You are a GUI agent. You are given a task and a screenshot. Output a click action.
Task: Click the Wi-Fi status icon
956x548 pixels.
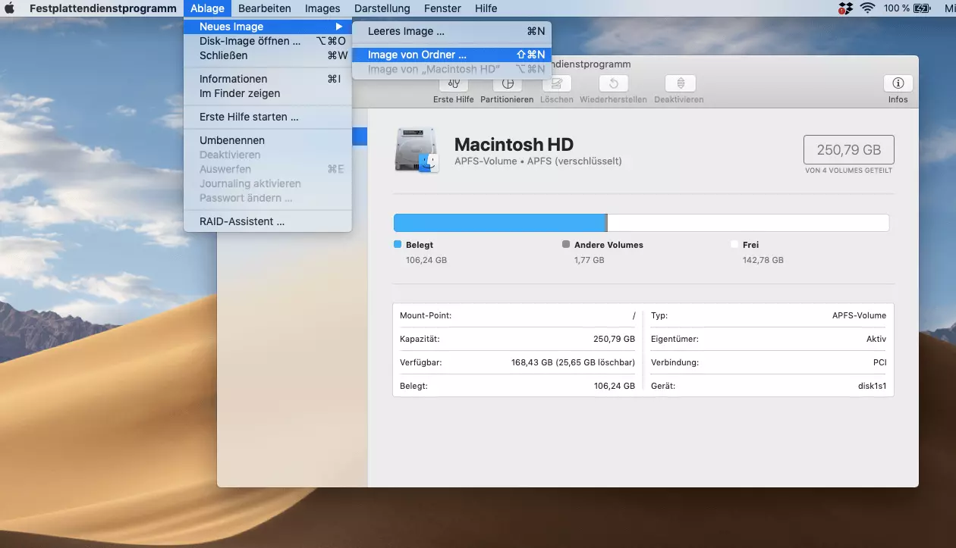[x=867, y=8]
